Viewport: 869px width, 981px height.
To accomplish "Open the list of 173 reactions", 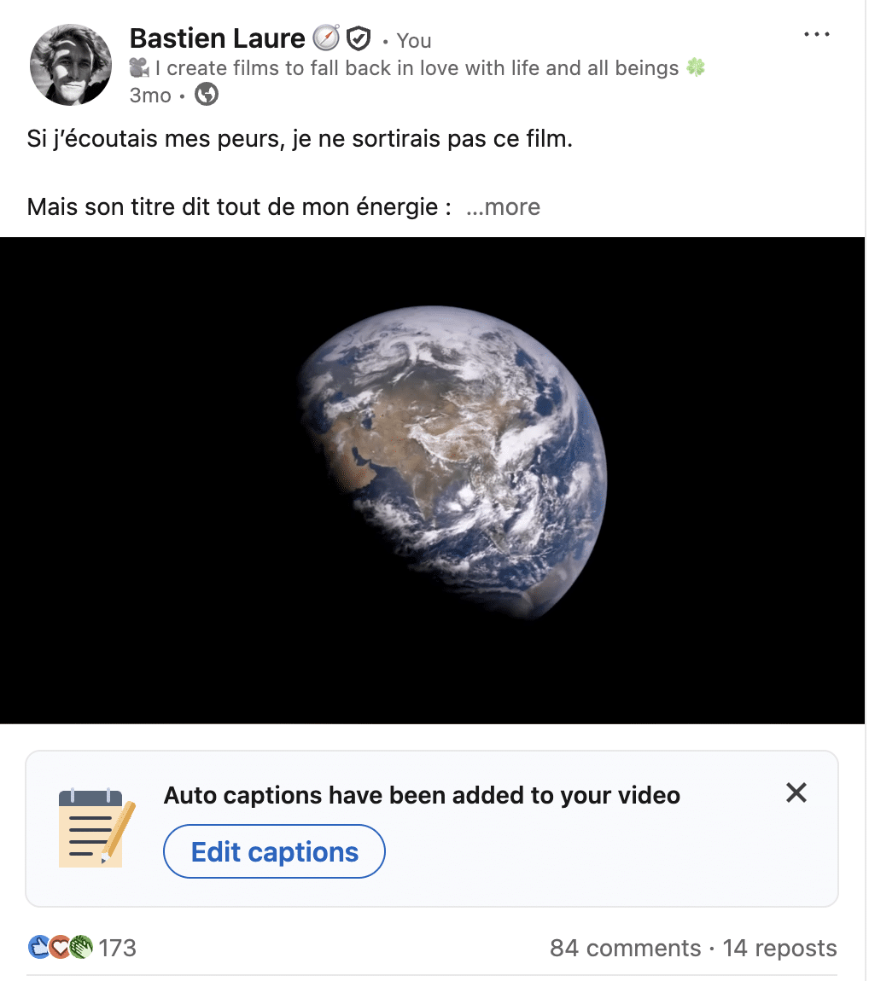I will [118, 948].
